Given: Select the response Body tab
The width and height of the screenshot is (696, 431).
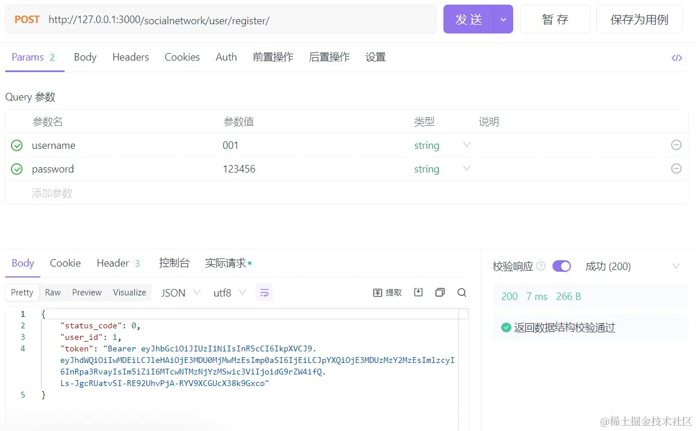Looking at the screenshot, I should pos(23,263).
